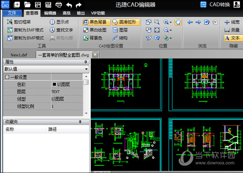
Task: Click the print icon in title bar
Action: point(58,5)
